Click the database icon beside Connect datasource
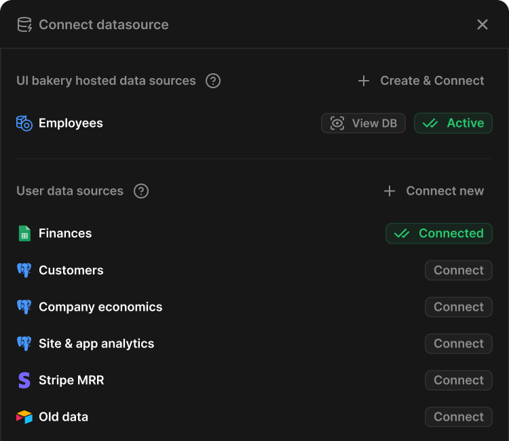Viewport: 509px width, 441px height. tap(24, 25)
